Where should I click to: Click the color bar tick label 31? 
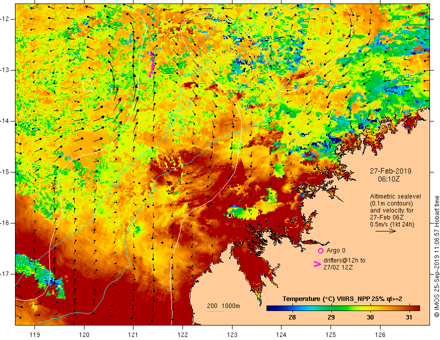(x=409, y=317)
